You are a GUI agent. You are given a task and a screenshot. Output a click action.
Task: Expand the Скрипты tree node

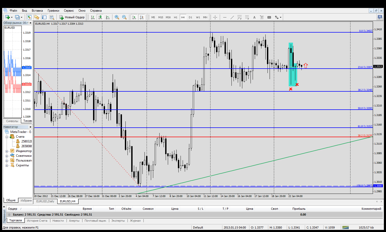(7, 165)
